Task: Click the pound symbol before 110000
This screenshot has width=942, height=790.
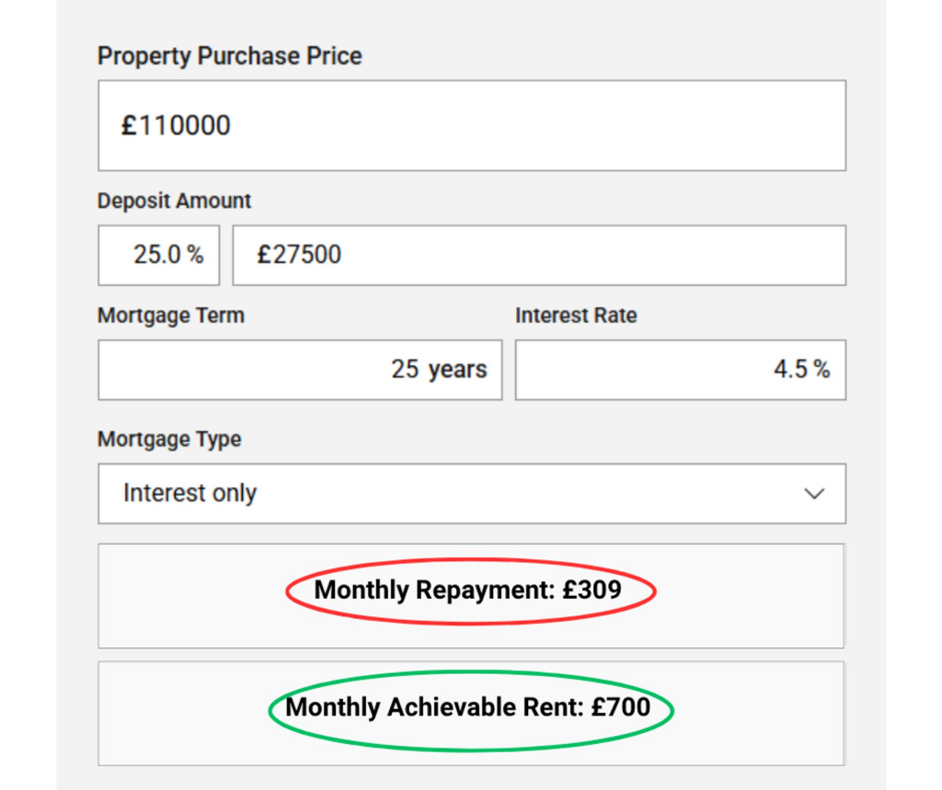Action: click(129, 125)
